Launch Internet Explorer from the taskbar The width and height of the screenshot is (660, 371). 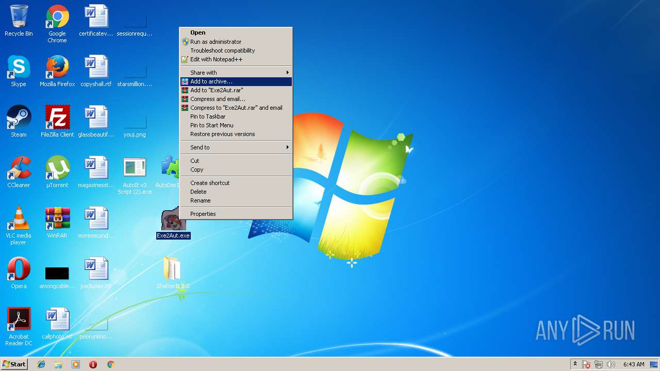tap(41, 364)
